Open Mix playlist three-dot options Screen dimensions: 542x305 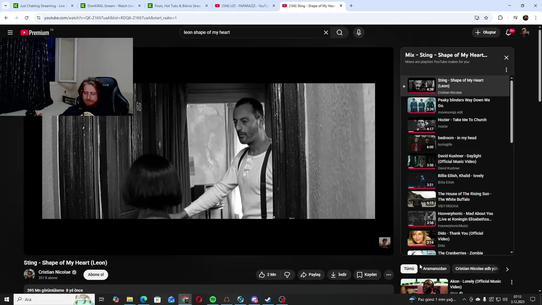(x=506, y=70)
